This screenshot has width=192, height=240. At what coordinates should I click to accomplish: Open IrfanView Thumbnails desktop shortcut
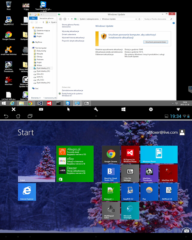pos(8,67)
